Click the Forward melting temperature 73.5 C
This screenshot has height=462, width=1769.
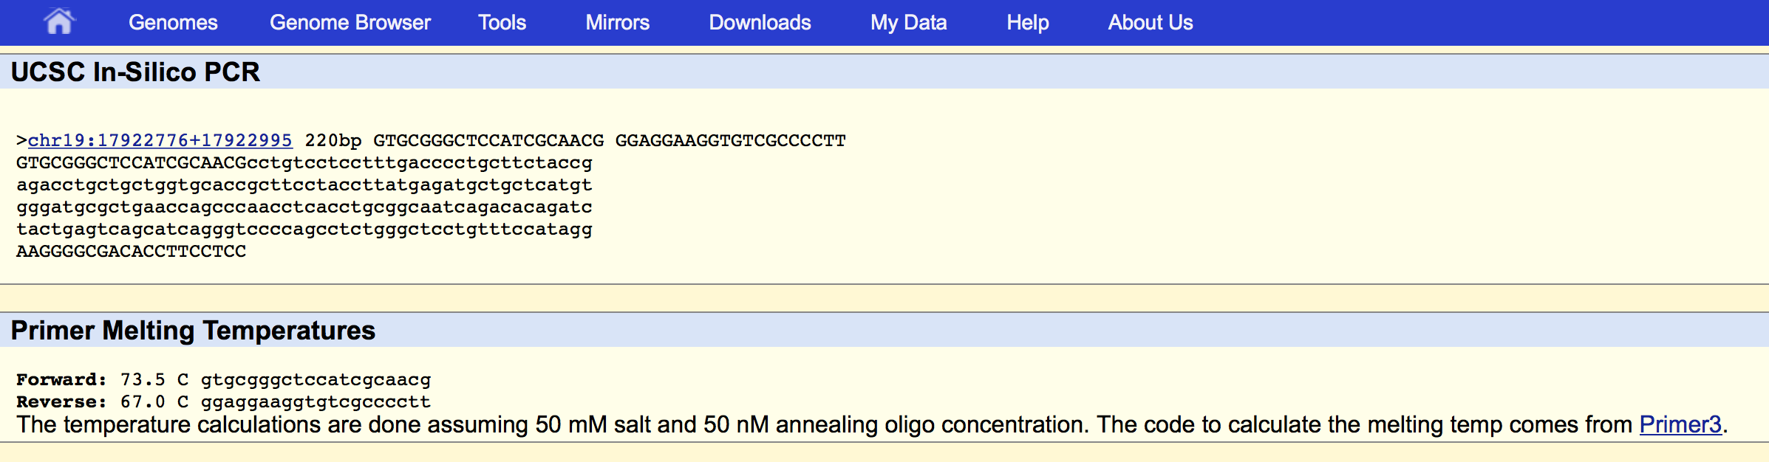pos(154,379)
